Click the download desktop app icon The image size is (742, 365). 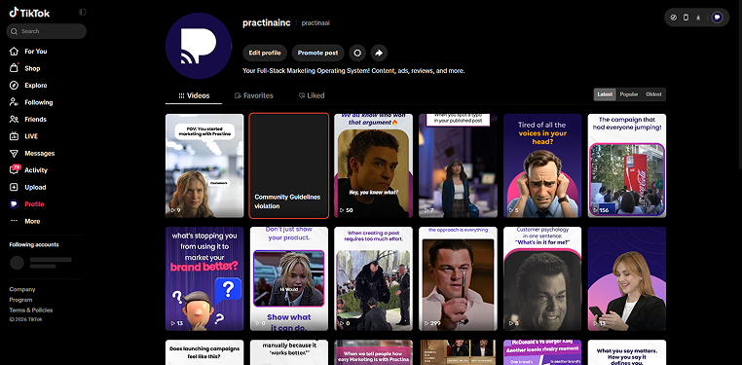pyautogui.click(x=698, y=18)
